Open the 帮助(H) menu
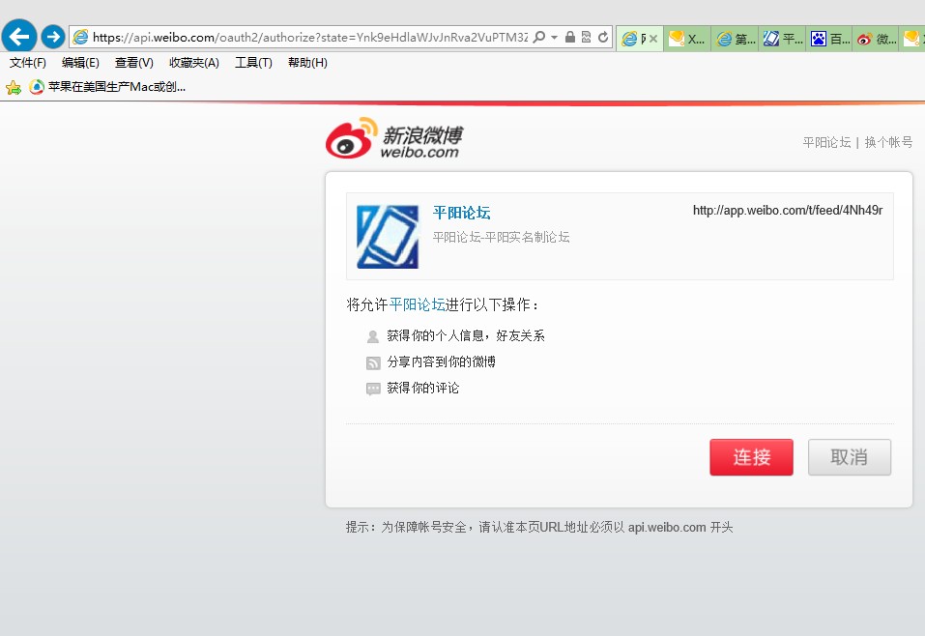This screenshot has height=636, width=925. tap(307, 63)
